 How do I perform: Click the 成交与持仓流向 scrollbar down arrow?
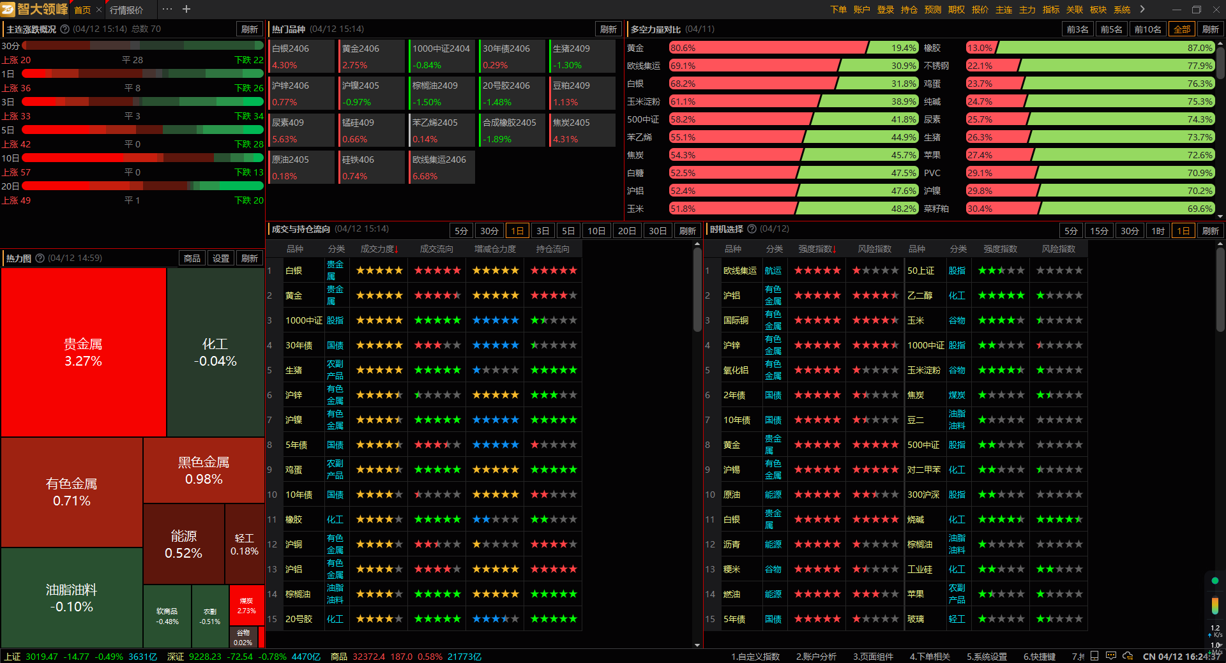697,644
